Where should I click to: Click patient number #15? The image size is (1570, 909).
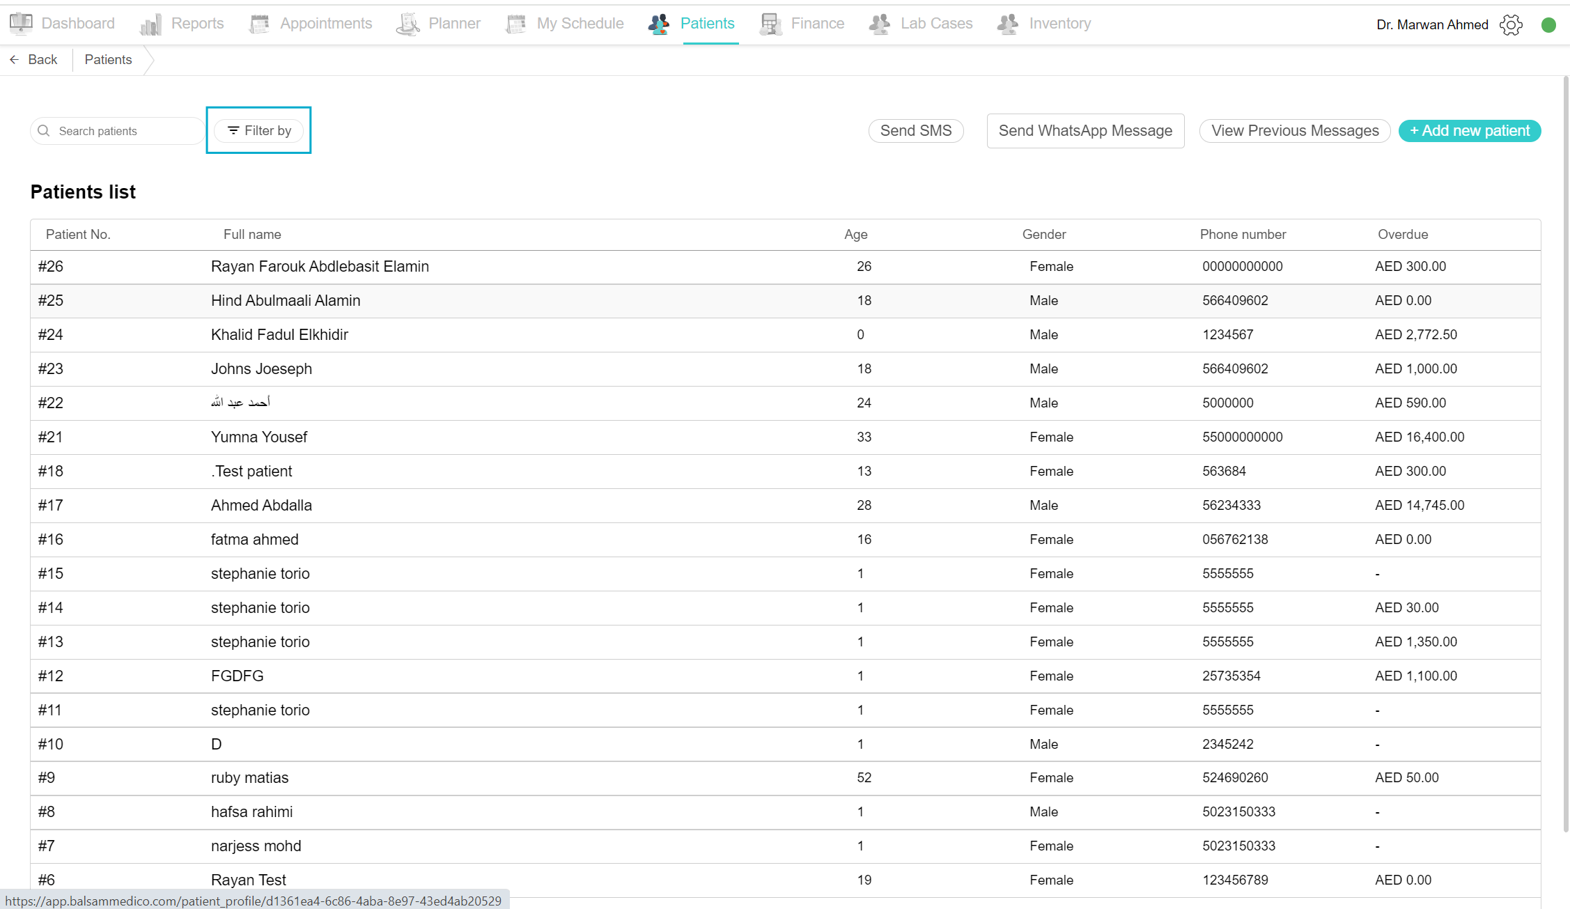pos(50,574)
